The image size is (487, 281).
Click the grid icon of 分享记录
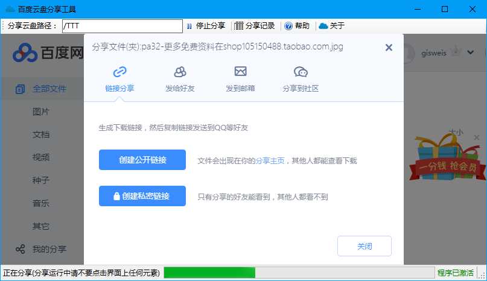click(238, 26)
